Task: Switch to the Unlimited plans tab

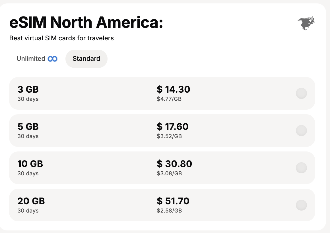Action: pos(37,59)
